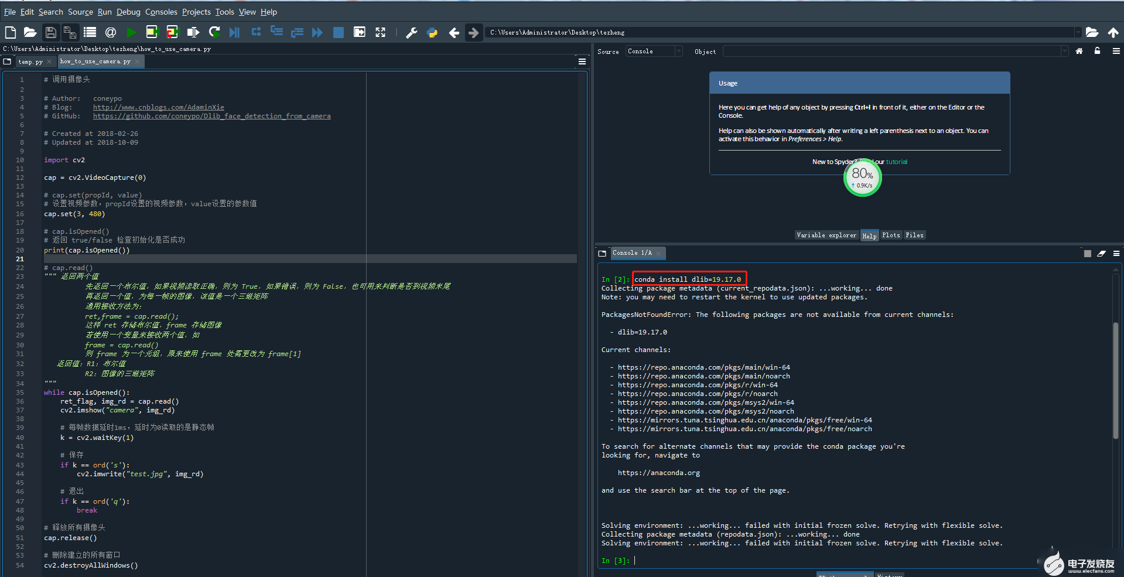Open the Run menu
Screen dimensions: 1124x577
pos(105,12)
